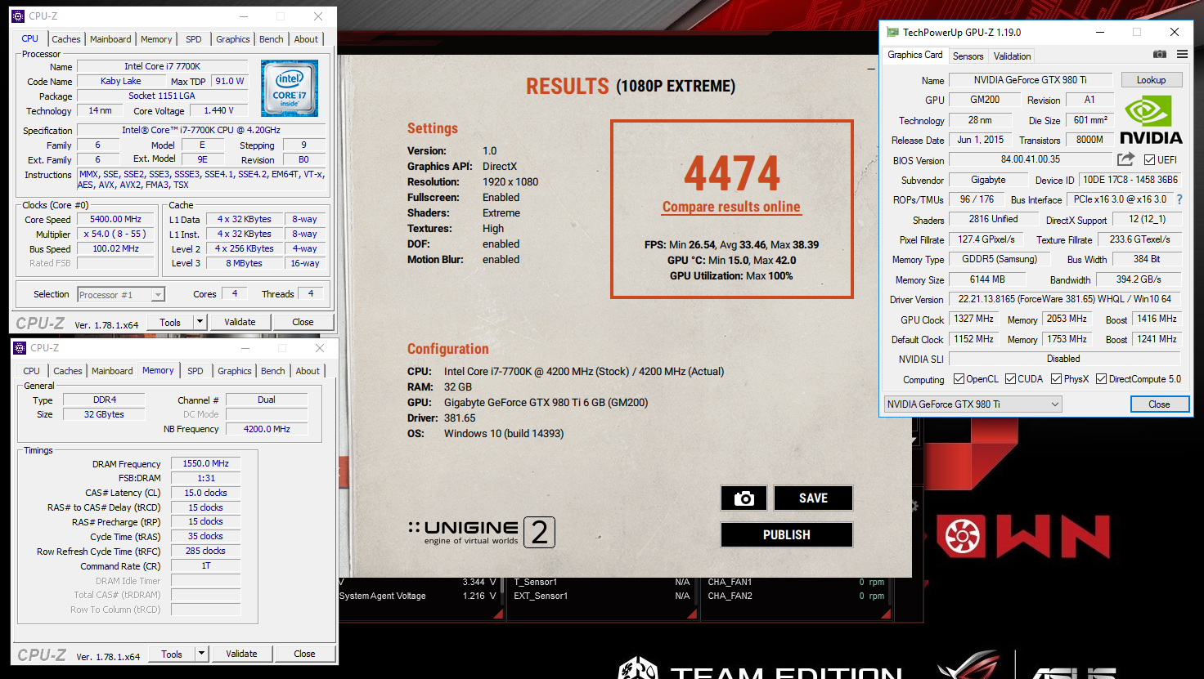
Task: Click the CAS# Latency value 15.0 clocks
Action: click(206, 493)
